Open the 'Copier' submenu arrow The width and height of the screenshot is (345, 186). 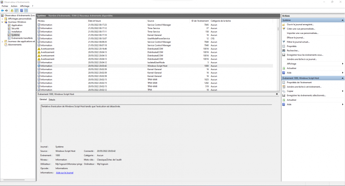point(343,91)
